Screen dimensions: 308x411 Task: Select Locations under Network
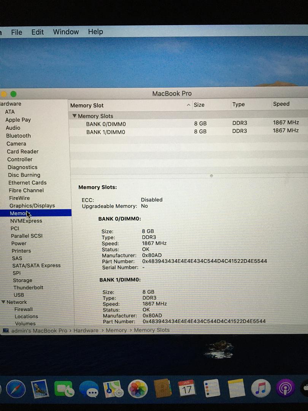point(26,316)
